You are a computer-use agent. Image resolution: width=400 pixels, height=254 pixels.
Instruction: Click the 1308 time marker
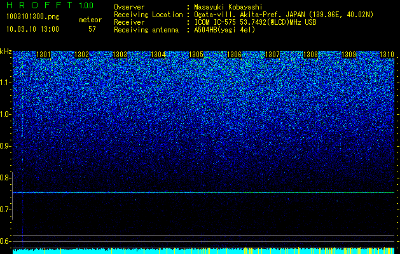pos(310,54)
